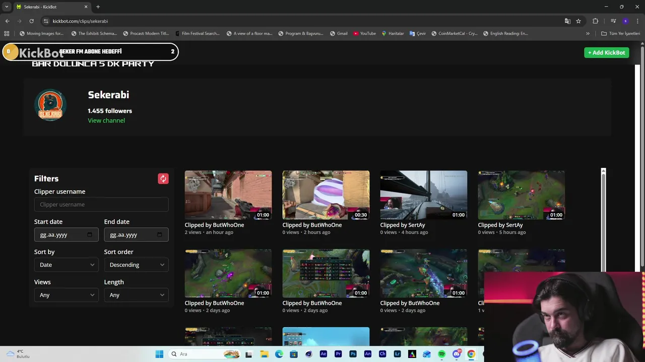The width and height of the screenshot is (645, 362).
Task: Expand the Length filter dropdown
Action: click(136, 295)
